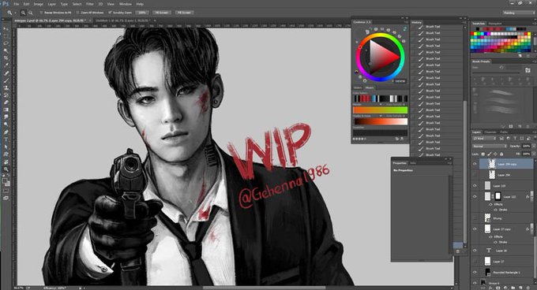Select the Magic Wand tool
The width and height of the screenshot is (537, 290).
6,51
